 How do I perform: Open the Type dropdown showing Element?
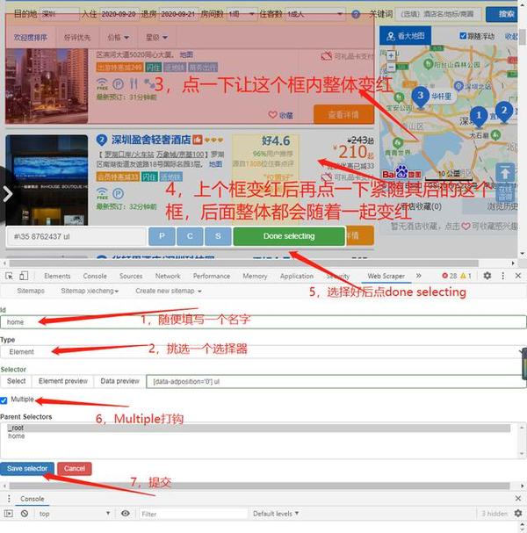262,352
